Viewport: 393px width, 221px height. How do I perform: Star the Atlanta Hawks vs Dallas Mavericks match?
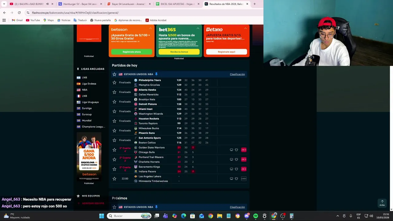point(115,92)
